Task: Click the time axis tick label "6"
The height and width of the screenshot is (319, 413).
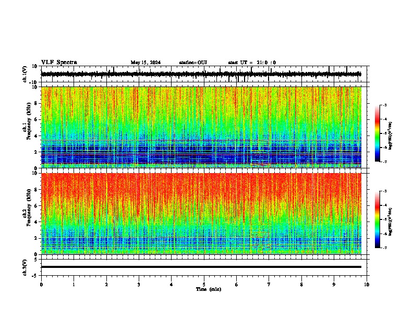Action: click(237, 285)
